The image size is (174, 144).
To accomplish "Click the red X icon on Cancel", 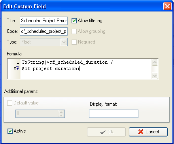I will coord(141,132).
